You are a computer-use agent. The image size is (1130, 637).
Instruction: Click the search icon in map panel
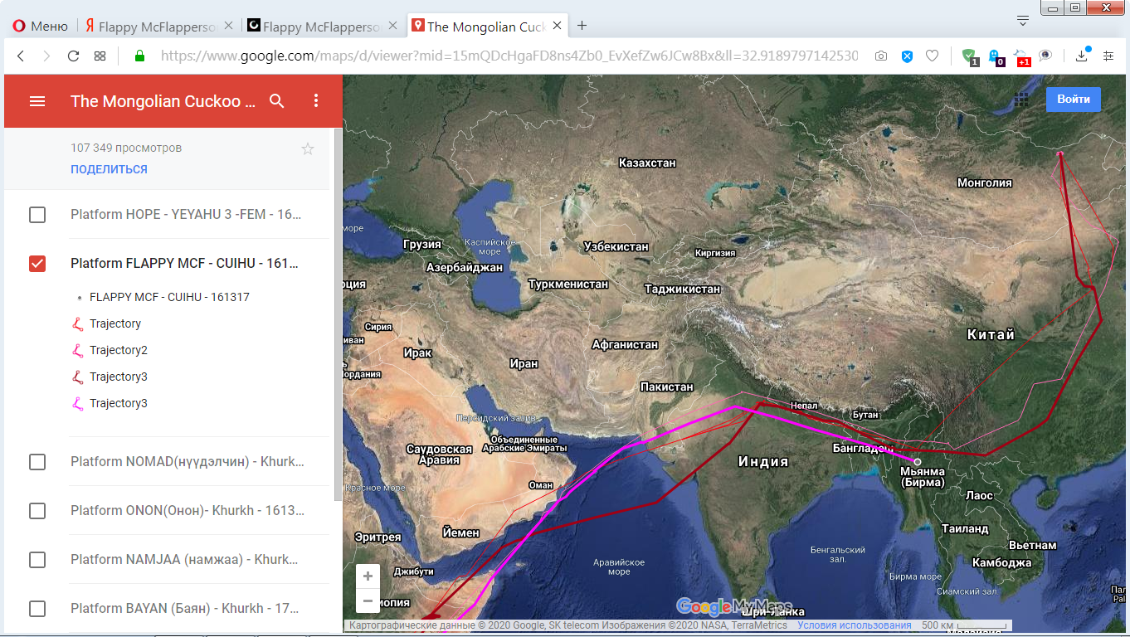[277, 101]
